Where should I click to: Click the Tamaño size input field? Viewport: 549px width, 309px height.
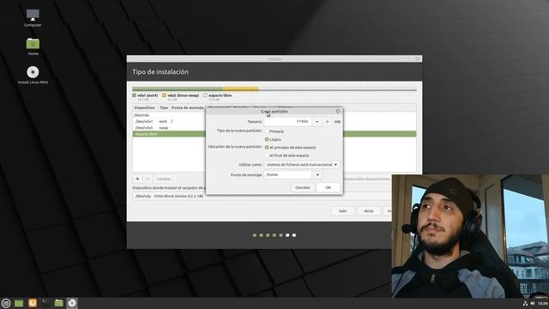coord(287,122)
